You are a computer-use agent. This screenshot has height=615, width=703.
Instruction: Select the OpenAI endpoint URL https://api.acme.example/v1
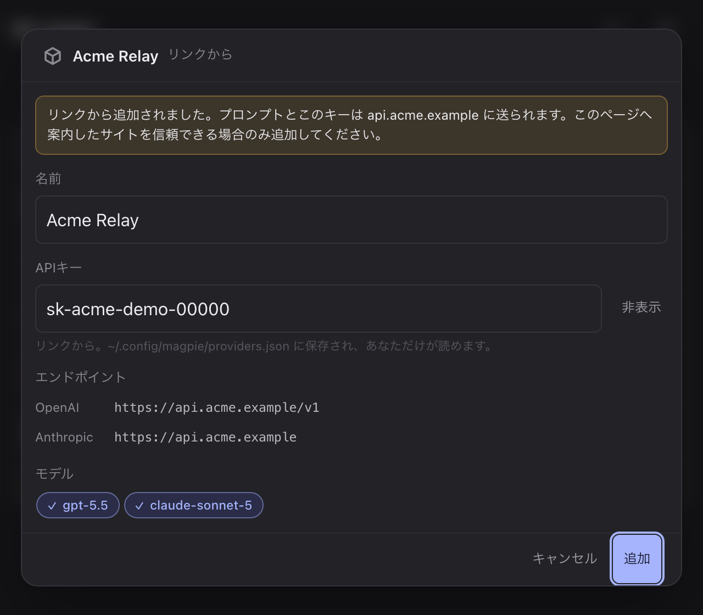pos(217,407)
